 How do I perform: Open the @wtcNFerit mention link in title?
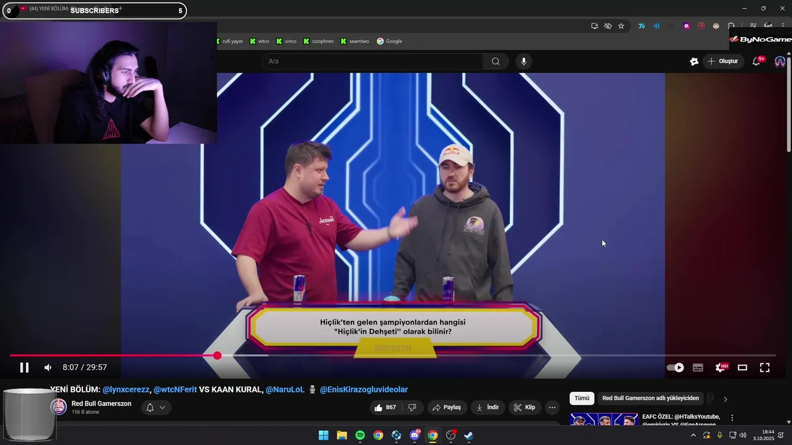point(175,389)
